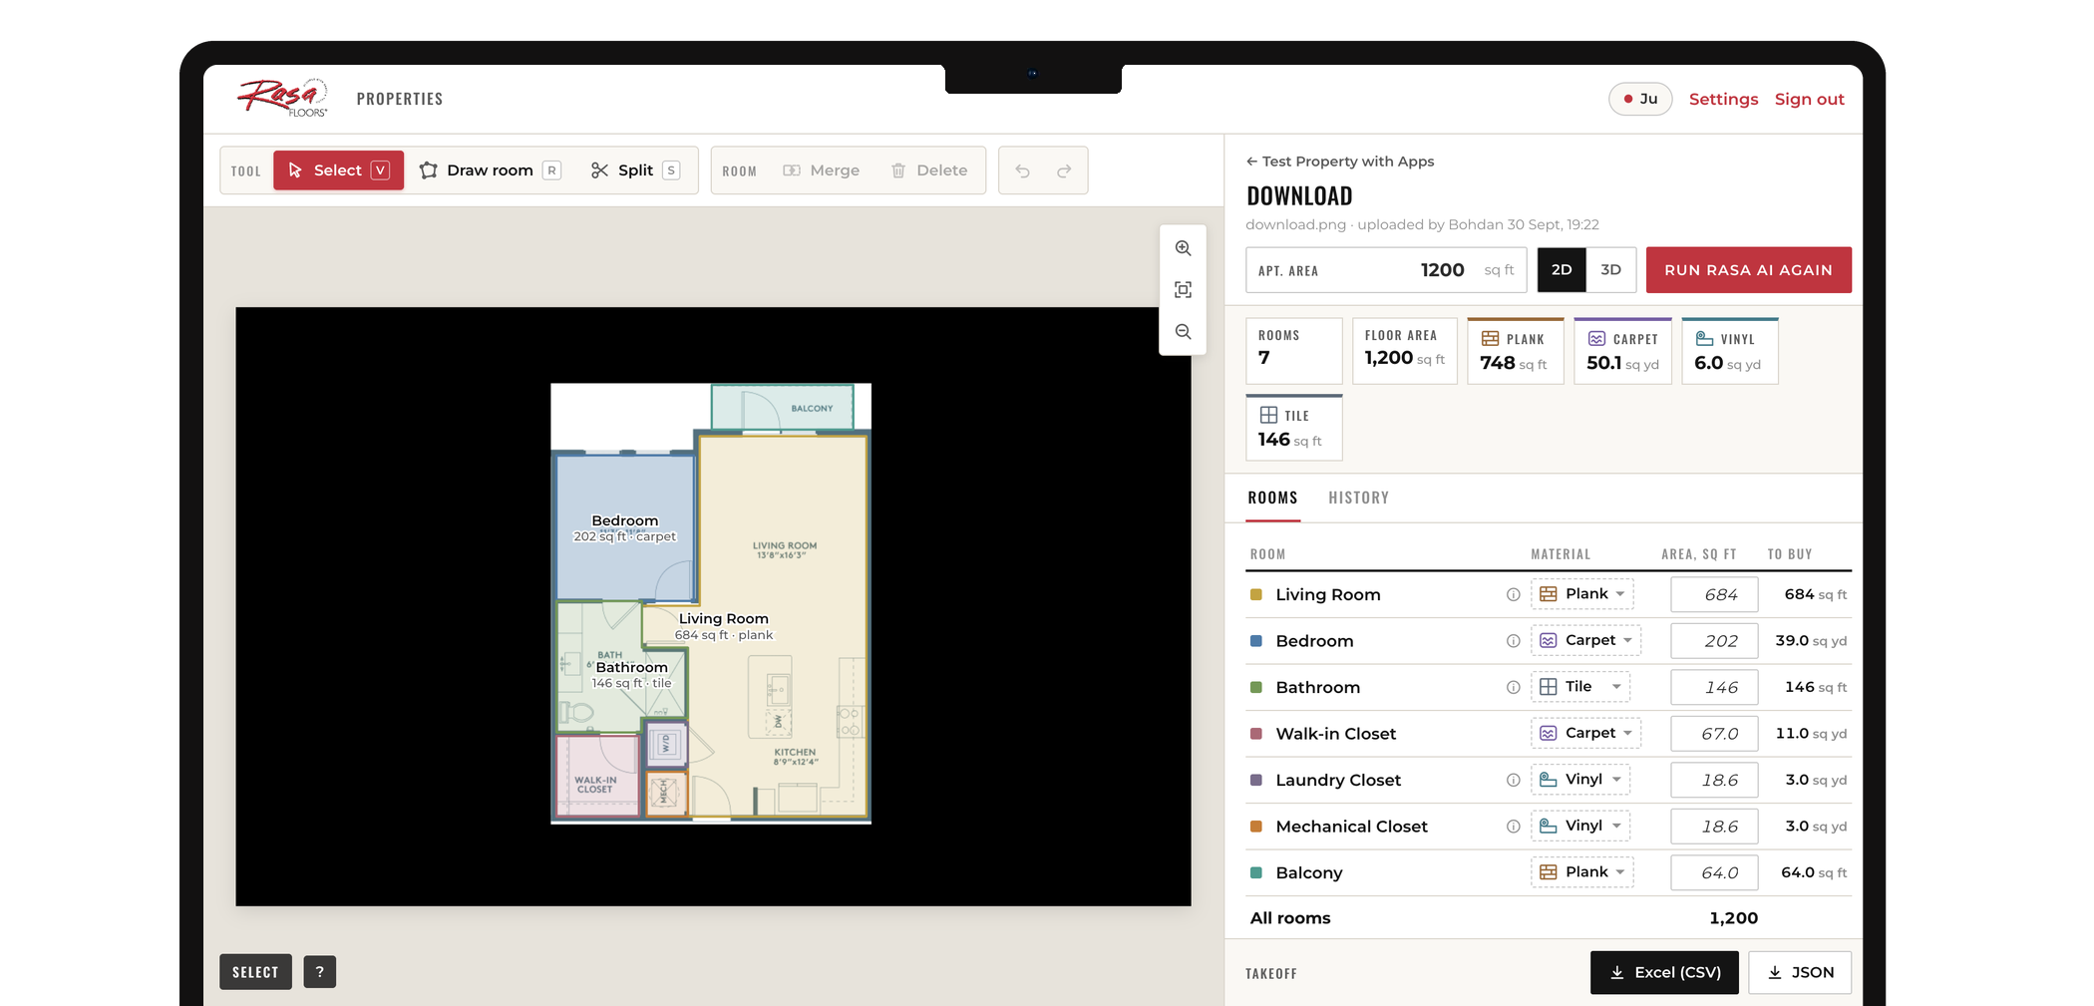Click Sign out
This screenshot has height=1006, width=2094.
tap(1809, 99)
